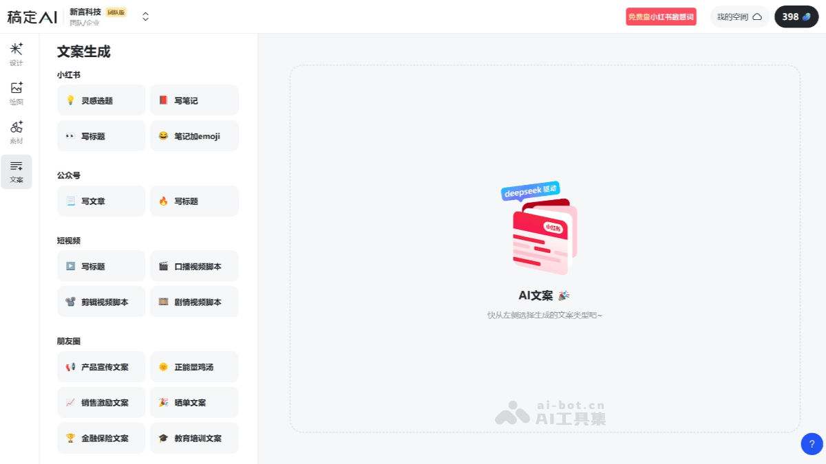The height and width of the screenshot is (464, 826).
Task: Open the 素材 panel from the sidebar
Action: tap(17, 131)
